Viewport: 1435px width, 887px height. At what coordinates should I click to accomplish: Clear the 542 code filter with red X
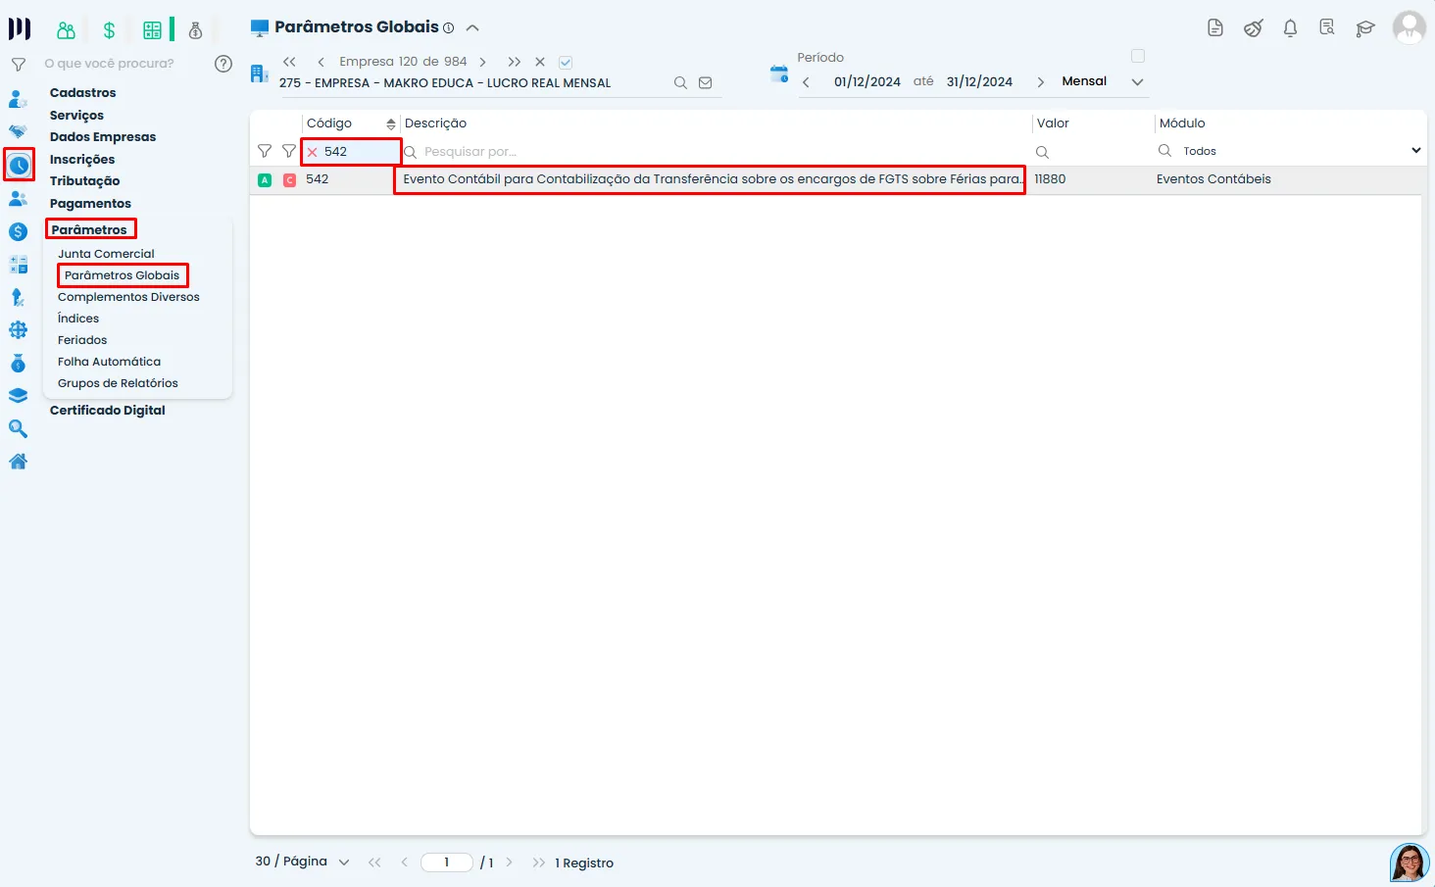click(x=312, y=152)
